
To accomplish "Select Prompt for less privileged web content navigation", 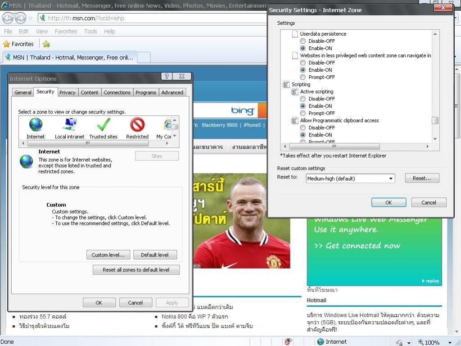I will click(x=303, y=77).
